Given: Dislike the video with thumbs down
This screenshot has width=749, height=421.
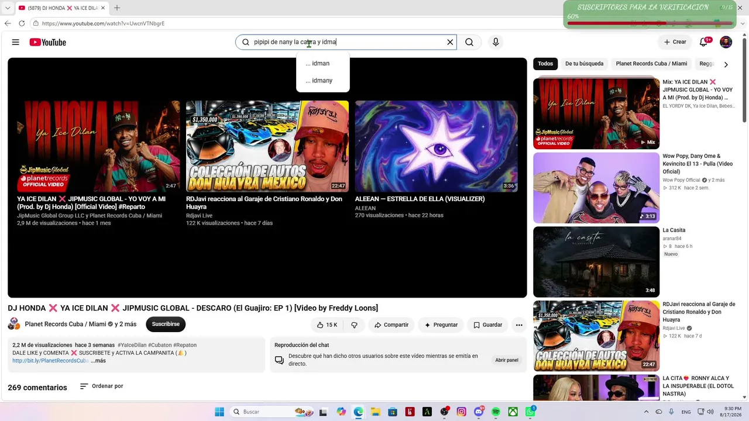Looking at the screenshot, I should point(354,325).
